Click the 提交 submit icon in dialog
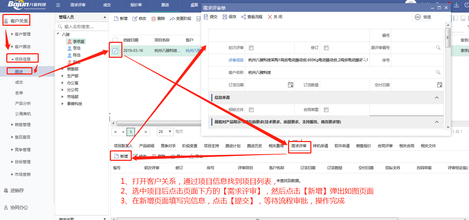Image resolution: width=469 pixels, height=220 pixels. 206,17
